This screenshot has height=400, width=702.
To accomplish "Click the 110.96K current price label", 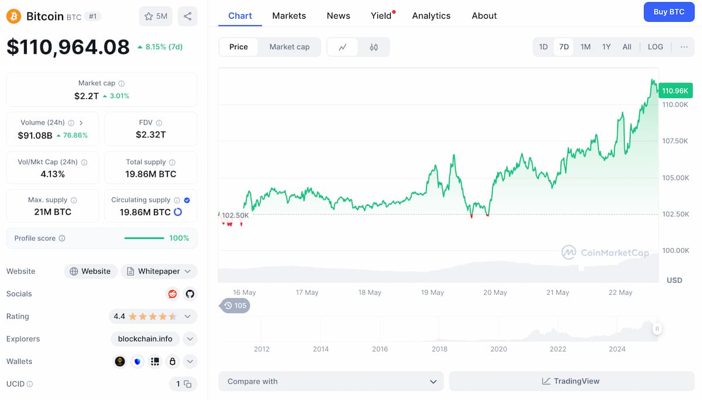I will coord(675,91).
